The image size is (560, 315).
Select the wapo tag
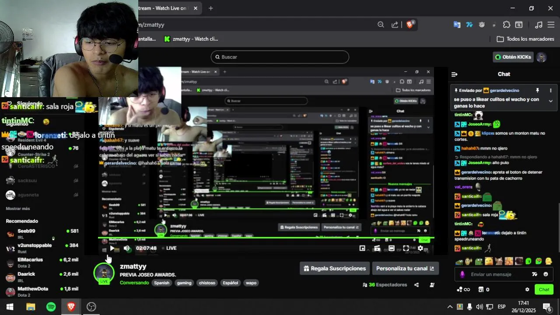[x=251, y=283]
